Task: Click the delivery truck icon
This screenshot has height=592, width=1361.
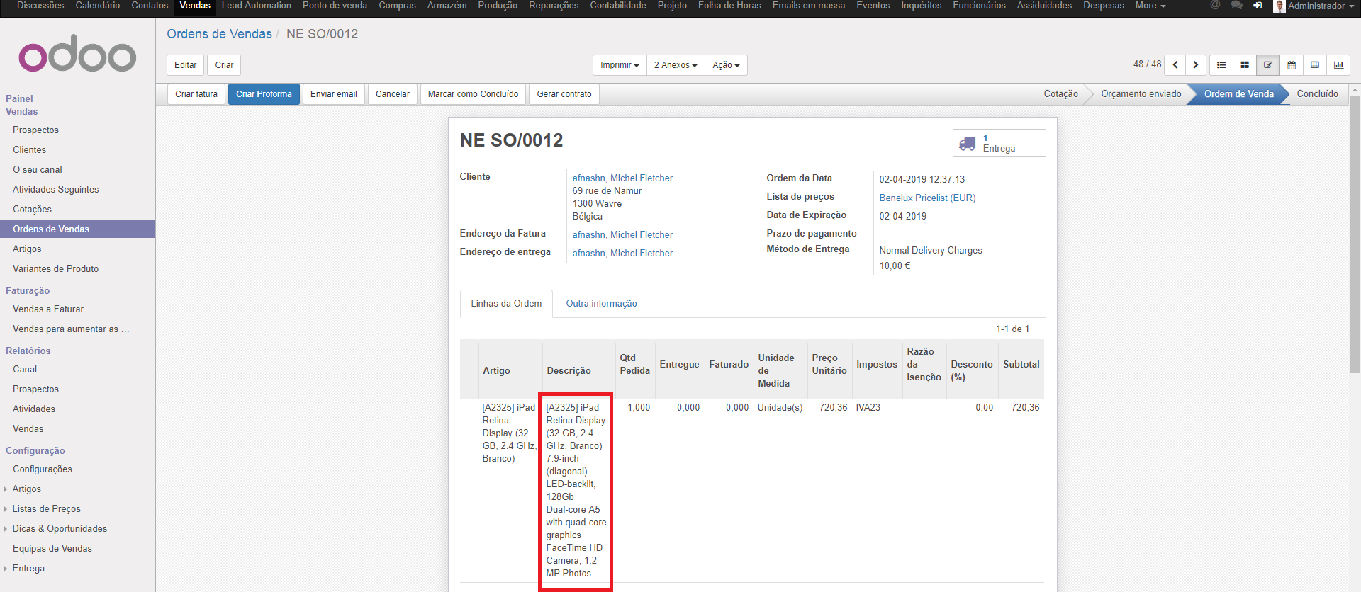Action: tap(968, 144)
